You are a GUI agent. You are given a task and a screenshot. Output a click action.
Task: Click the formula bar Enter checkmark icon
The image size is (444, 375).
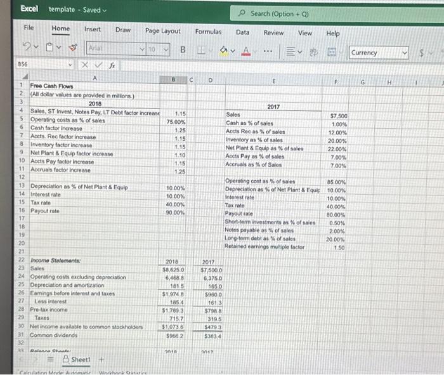pos(98,65)
